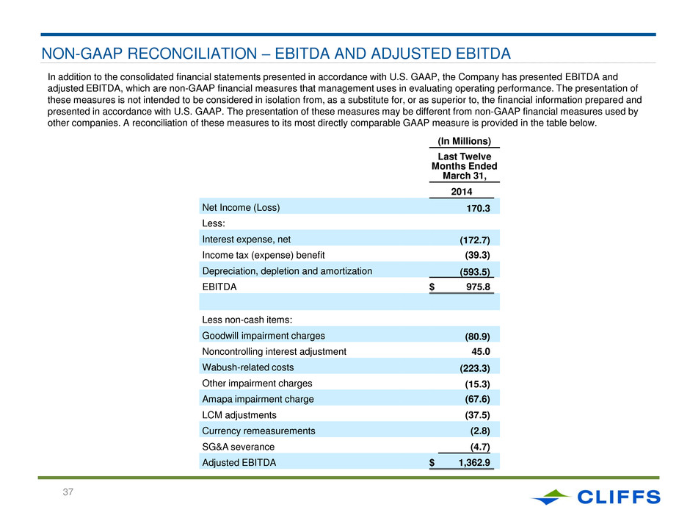Click the 'Less non-cash items:' label

click(247, 320)
